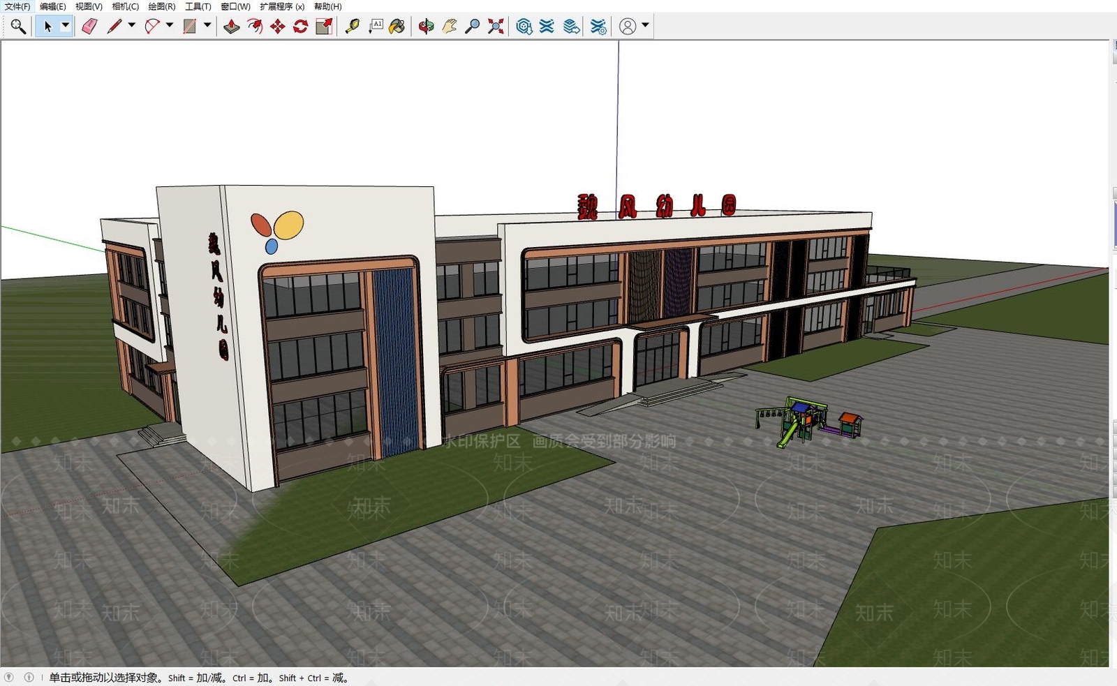
Task: Open the 工具(T) menu
Action: (198, 6)
